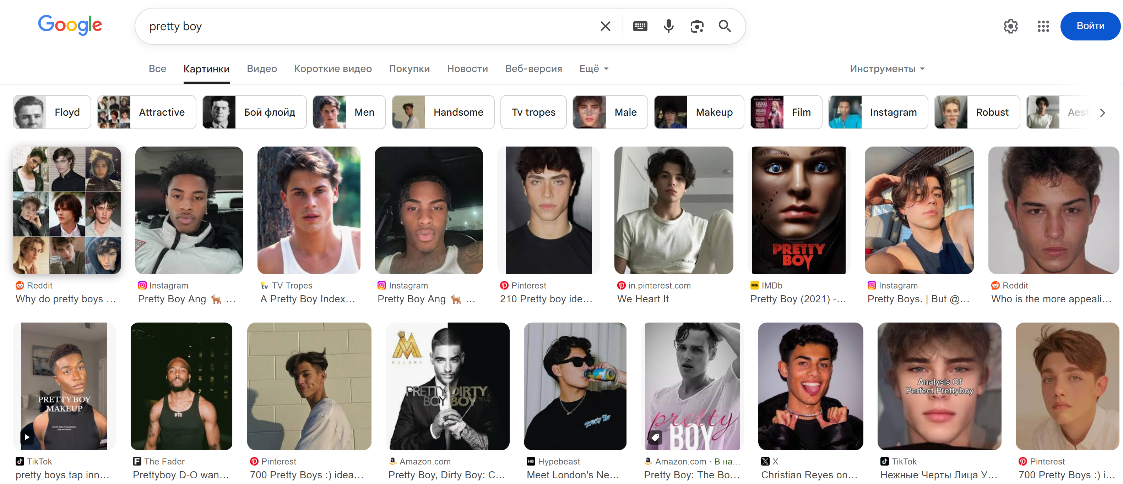
Task: Click X icon for Christian Reyes result
Action: [x=765, y=461]
